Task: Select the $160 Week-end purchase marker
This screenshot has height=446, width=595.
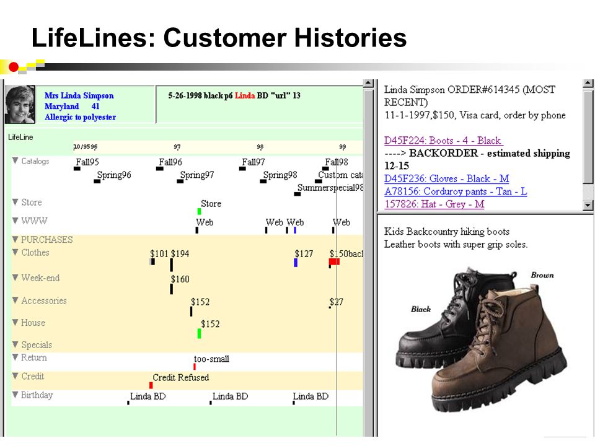Action: point(172,289)
